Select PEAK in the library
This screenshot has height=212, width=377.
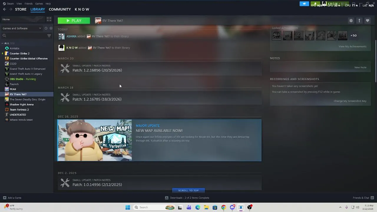[x=13, y=89]
